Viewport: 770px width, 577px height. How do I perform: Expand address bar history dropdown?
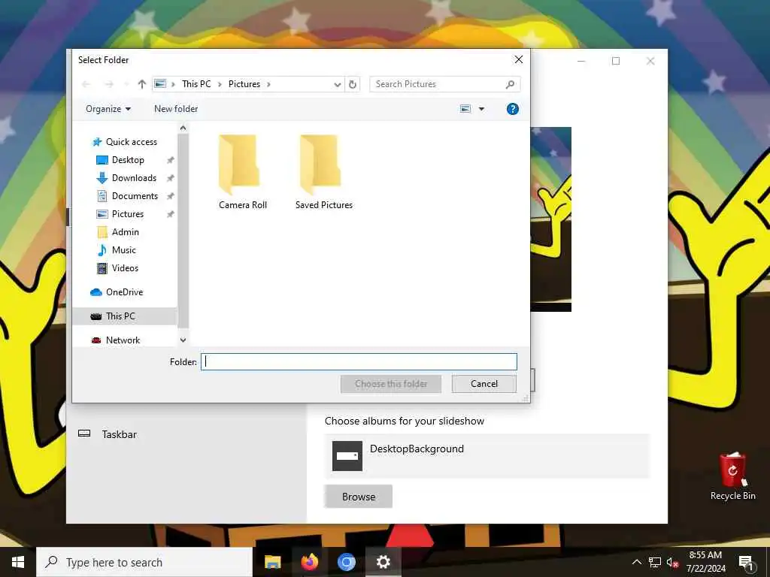click(338, 84)
